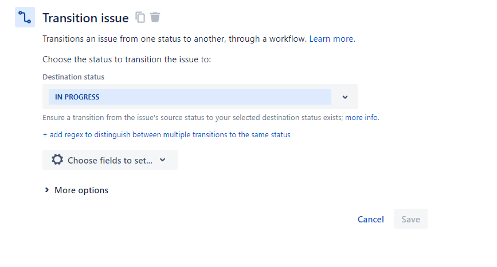Expand More options using its arrow

pos(47,190)
